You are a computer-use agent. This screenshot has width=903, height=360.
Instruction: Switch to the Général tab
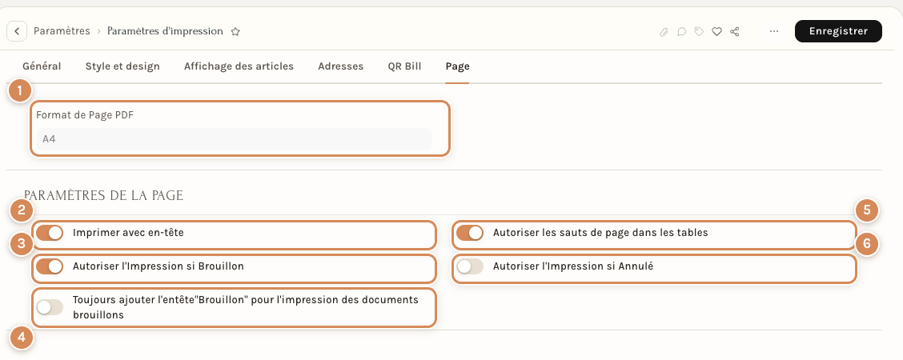pos(42,66)
